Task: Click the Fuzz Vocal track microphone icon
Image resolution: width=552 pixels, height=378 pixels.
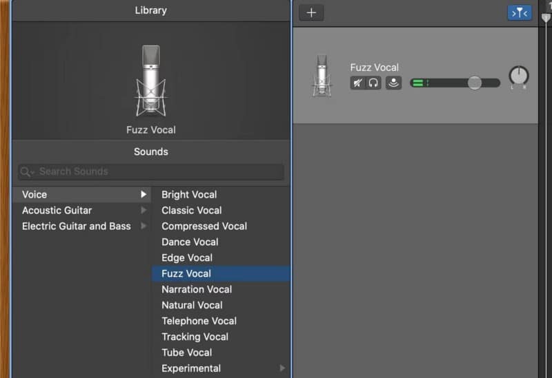Action: [322, 75]
